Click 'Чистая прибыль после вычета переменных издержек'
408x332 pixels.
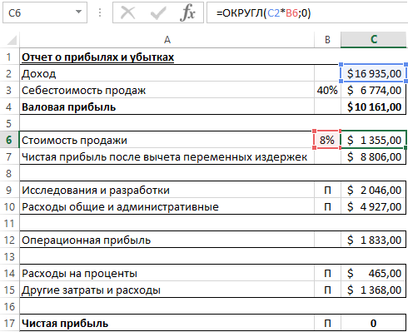pyautogui.click(x=167, y=156)
